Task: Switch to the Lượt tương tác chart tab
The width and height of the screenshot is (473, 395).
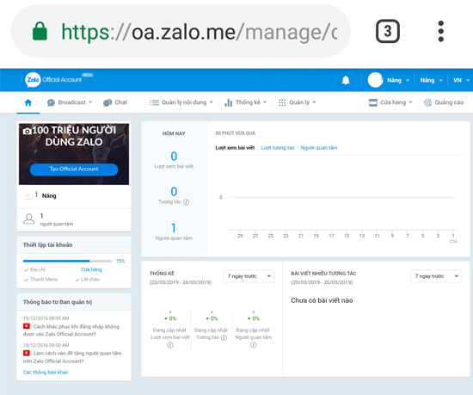Action: point(278,147)
